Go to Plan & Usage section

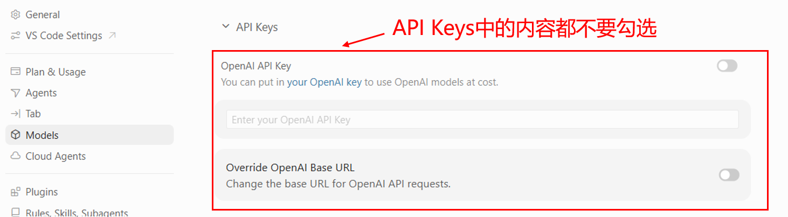pos(89,72)
